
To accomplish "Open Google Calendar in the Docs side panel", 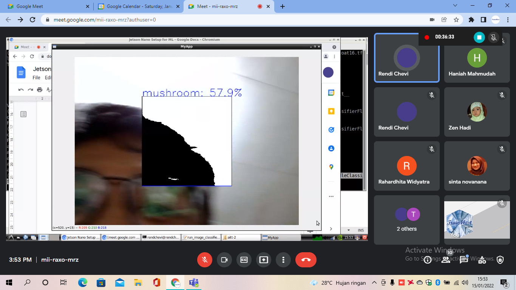I will pos(331,93).
